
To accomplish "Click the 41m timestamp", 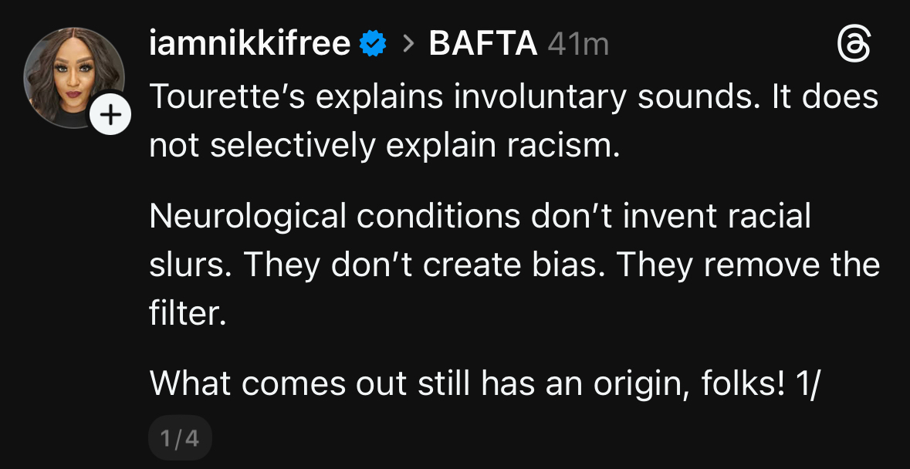I will pyautogui.click(x=578, y=45).
